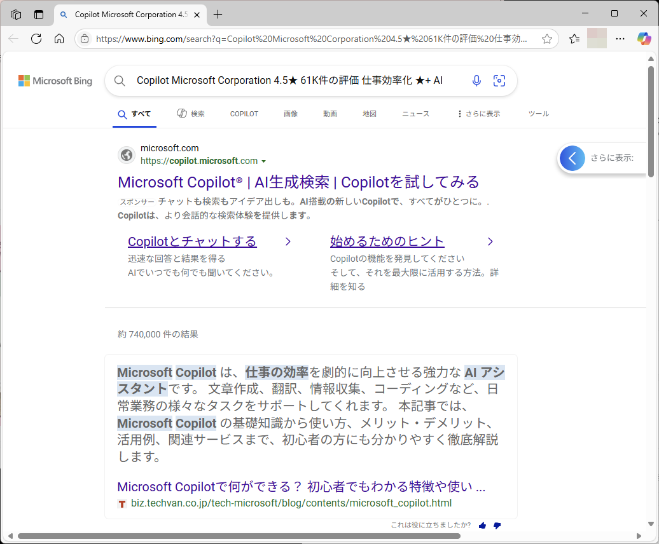This screenshot has height=544, width=659.
Task: Open visual search with the camera icon
Action: tap(499, 80)
